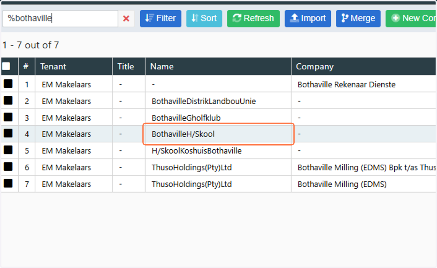Viewport: 437px width, 268px height.
Task: Refresh the contact list
Action: [x=253, y=18]
